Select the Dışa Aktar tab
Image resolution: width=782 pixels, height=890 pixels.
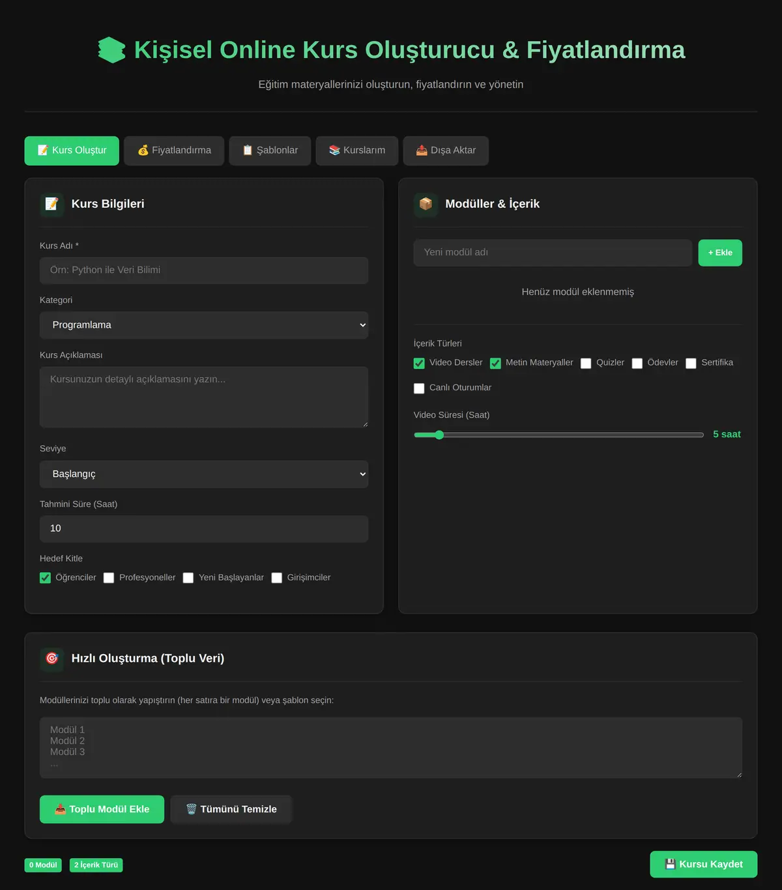446,151
